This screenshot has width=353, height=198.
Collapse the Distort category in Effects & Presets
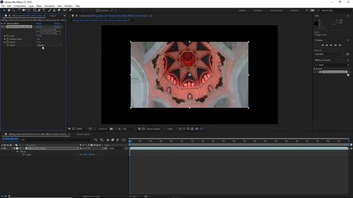pyautogui.click(x=314, y=69)
